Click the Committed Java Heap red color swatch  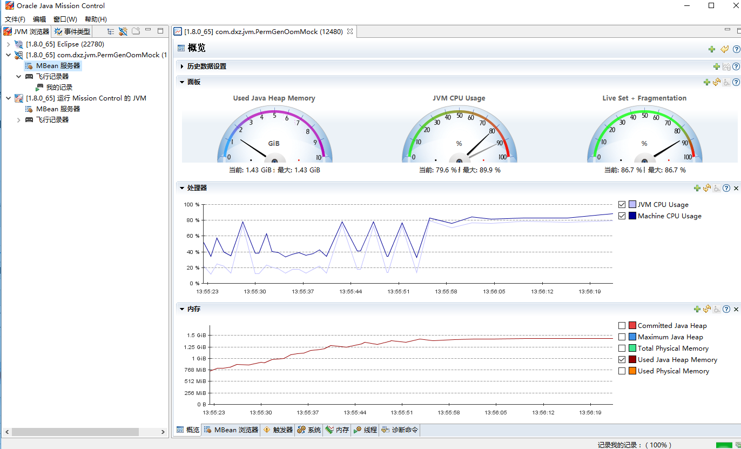[632, 326]
